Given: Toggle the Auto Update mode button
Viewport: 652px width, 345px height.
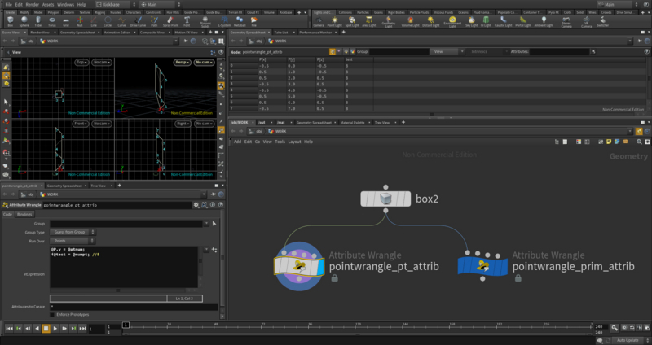Looking at the screenshot, I should click(628, 340).
